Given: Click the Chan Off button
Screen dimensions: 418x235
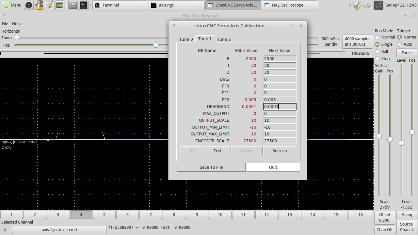Looking at the screenshot, I should [x=384, y=229].
